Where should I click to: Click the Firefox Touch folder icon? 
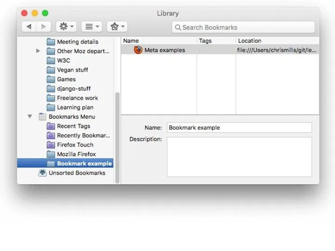51,145
